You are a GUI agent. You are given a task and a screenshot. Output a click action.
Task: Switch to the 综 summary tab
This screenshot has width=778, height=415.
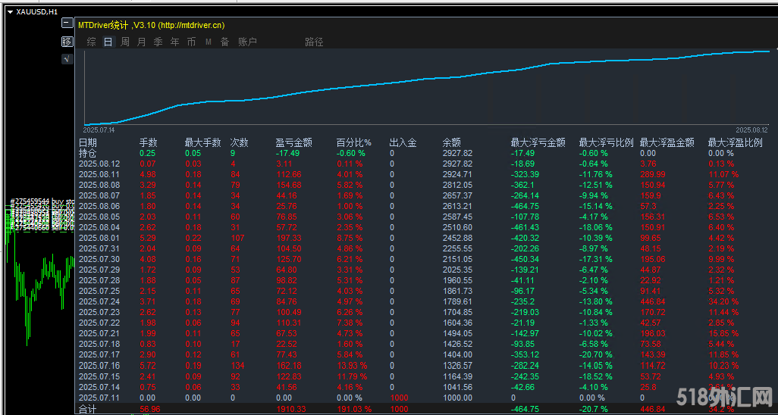click(91, 42)
